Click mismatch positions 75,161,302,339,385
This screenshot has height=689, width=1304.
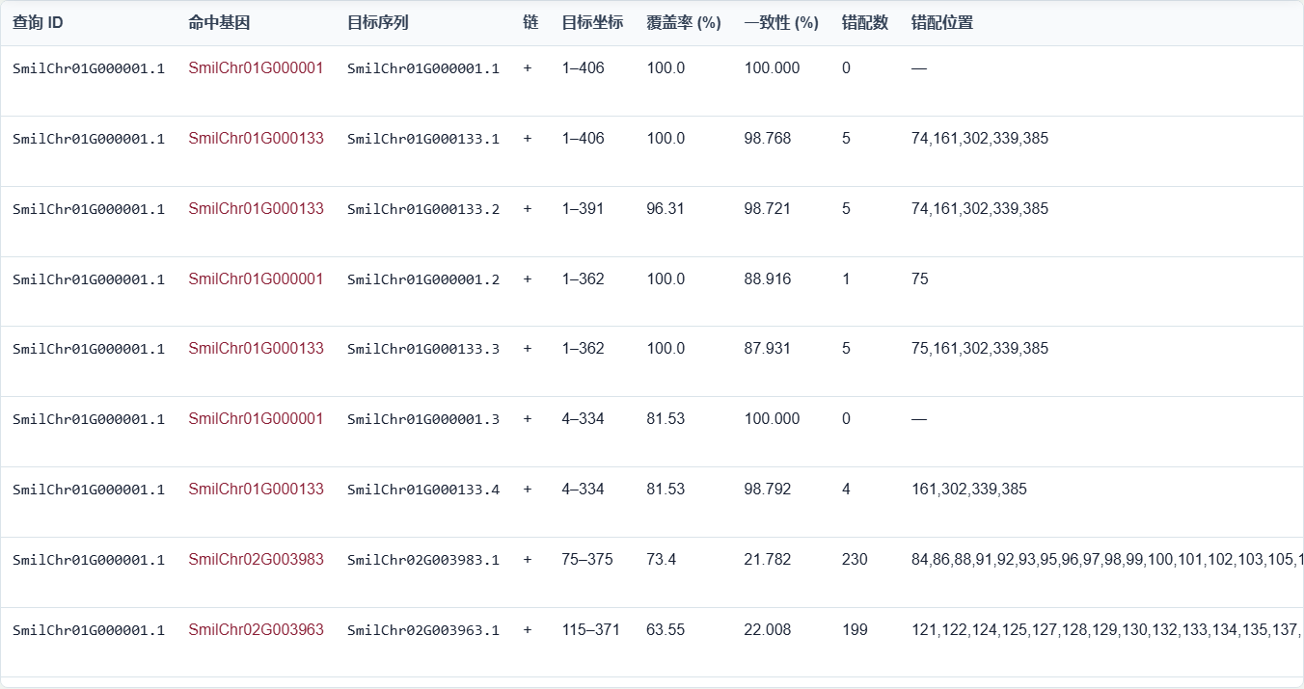pos(980,349)
